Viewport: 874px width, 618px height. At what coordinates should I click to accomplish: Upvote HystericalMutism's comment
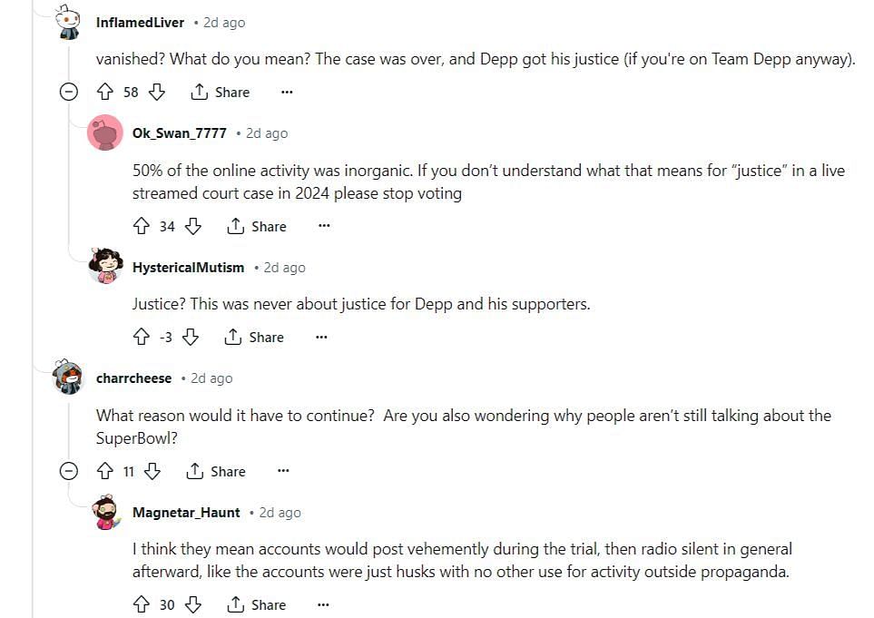tap(142, 337)
